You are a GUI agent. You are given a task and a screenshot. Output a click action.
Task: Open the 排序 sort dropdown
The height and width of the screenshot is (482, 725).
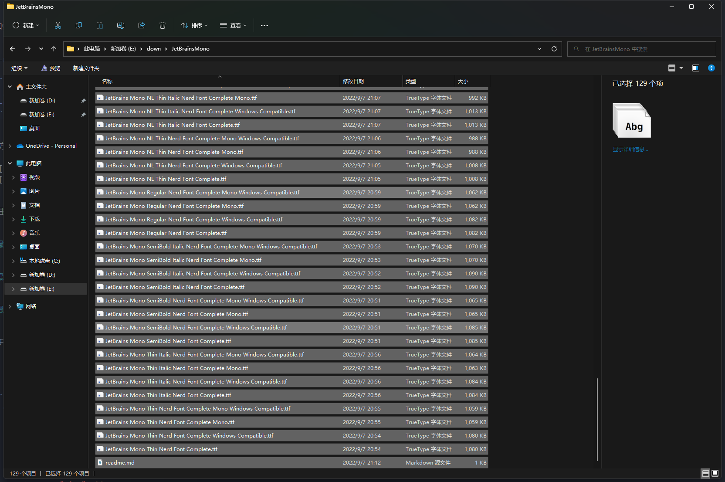(x=194, y=26)
